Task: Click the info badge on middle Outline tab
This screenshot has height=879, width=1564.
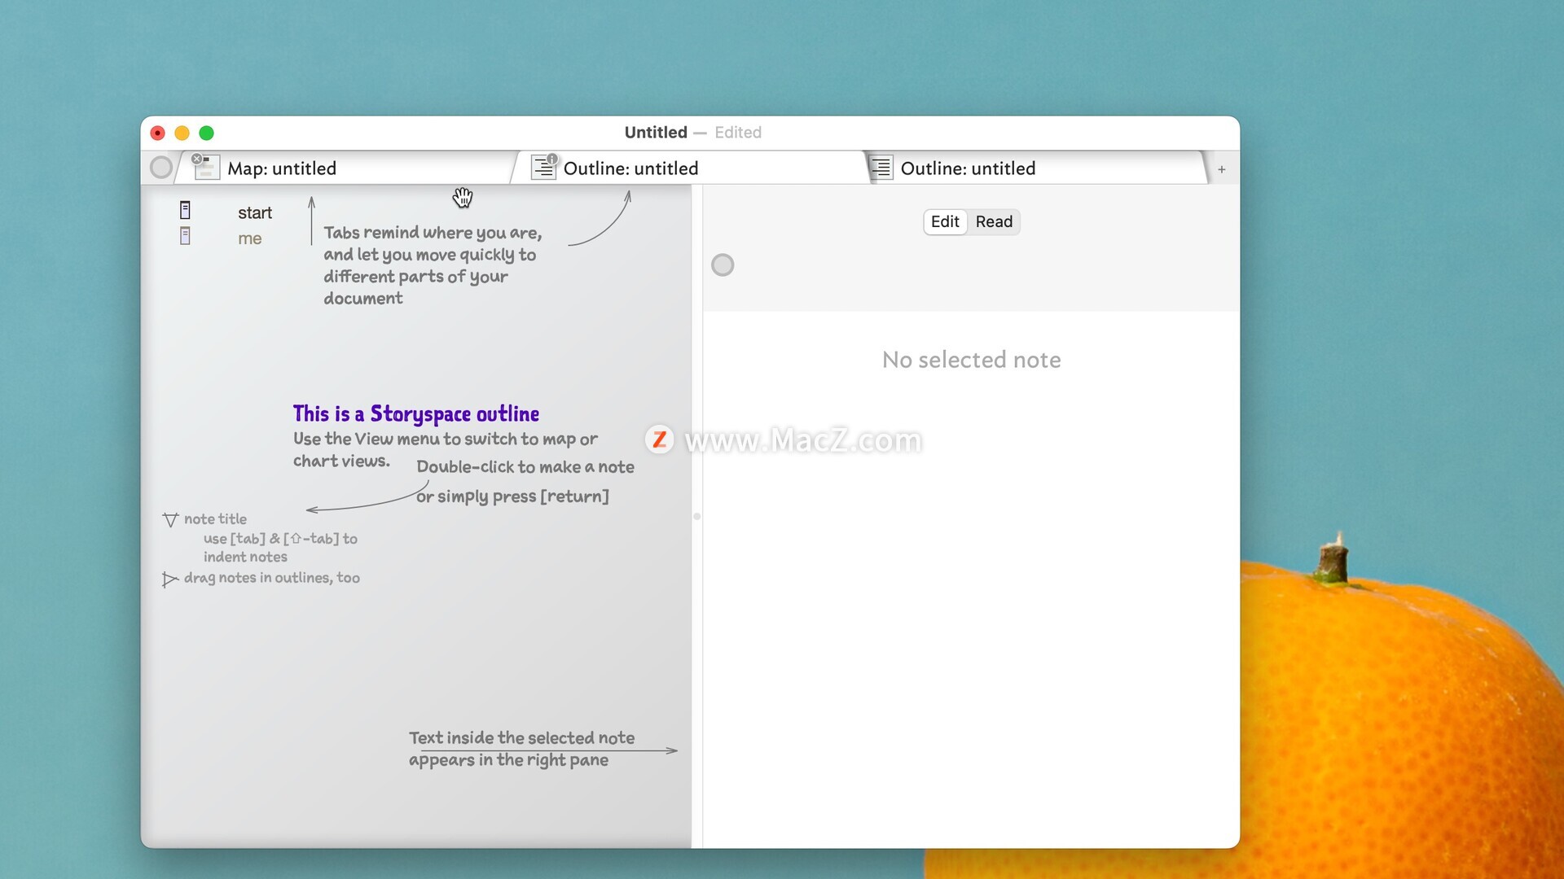Action: coord(552,159)
